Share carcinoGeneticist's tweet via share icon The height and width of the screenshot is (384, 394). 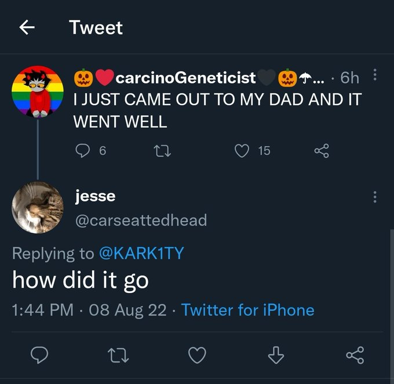[321, 151]
